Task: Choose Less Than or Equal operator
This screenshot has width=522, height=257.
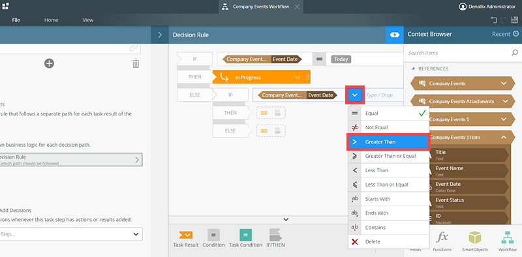Action: [x=388, y=185]
